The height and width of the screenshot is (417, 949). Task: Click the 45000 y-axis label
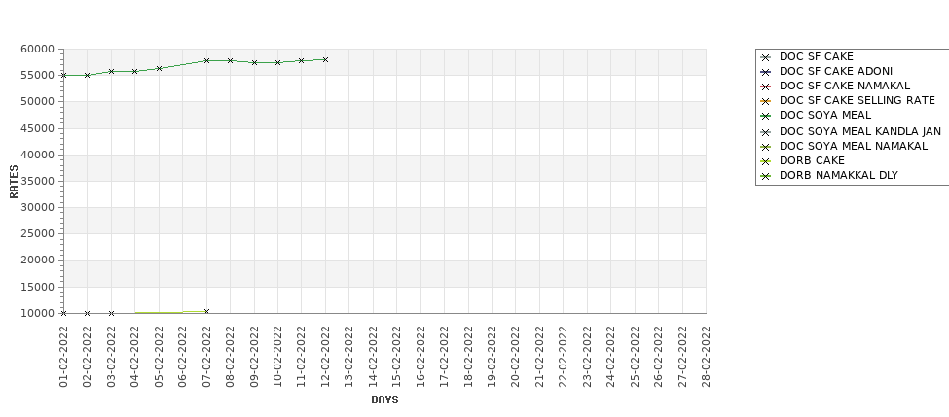(x=38, y=128)
